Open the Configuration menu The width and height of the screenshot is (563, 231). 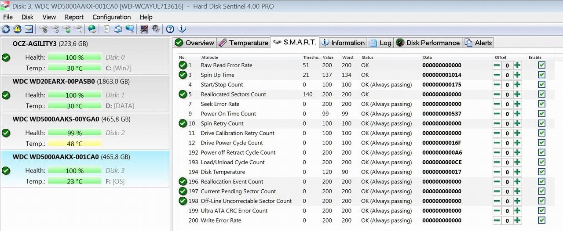111,17
